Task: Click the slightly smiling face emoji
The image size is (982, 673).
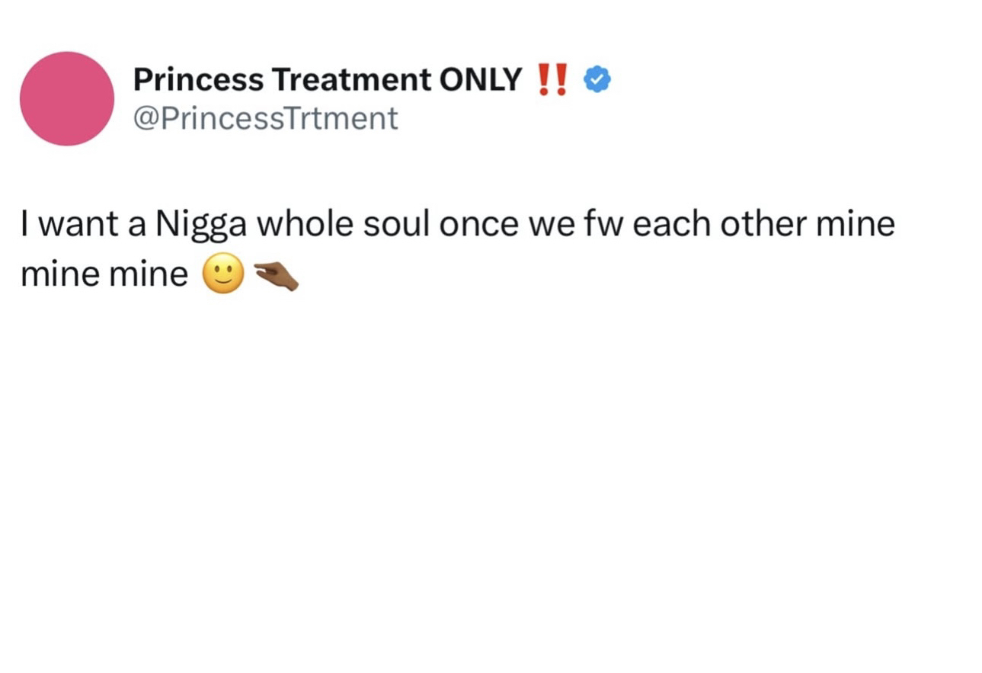Action: pos(223,274)
